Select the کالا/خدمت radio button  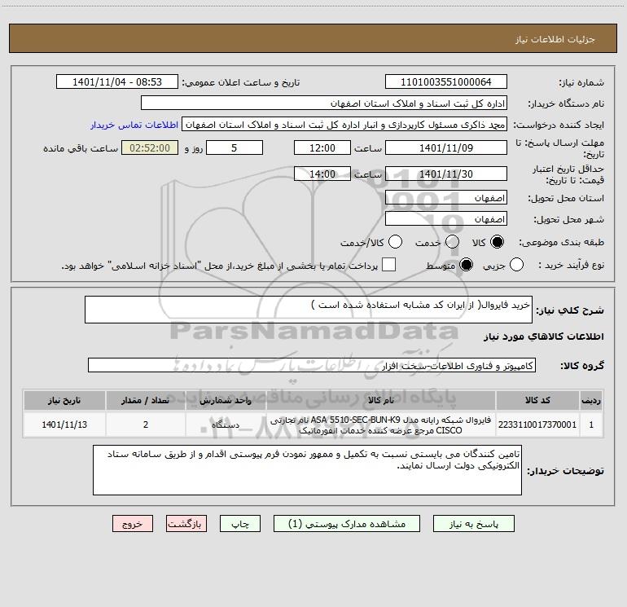coord(395,242)
